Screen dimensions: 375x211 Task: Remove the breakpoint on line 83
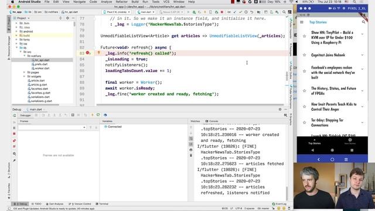[87, 53]
